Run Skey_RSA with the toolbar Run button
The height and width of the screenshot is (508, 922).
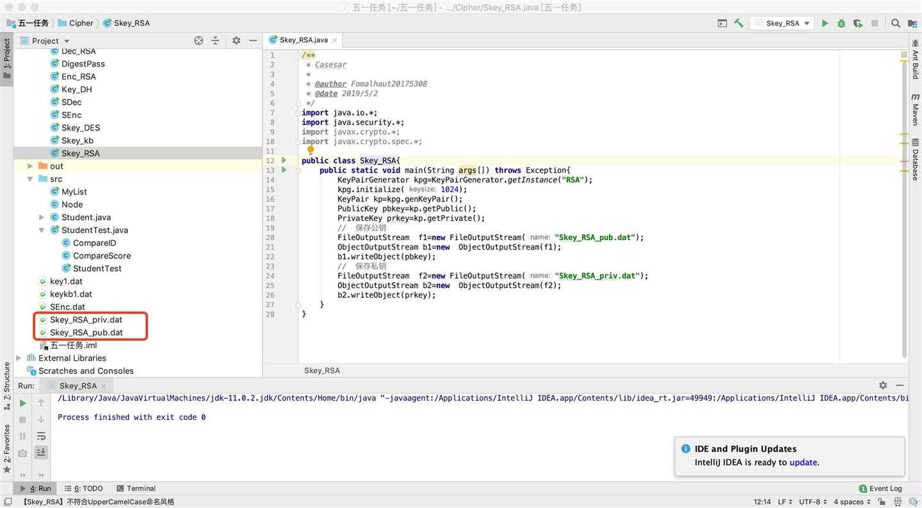click(x=825, y=23)
